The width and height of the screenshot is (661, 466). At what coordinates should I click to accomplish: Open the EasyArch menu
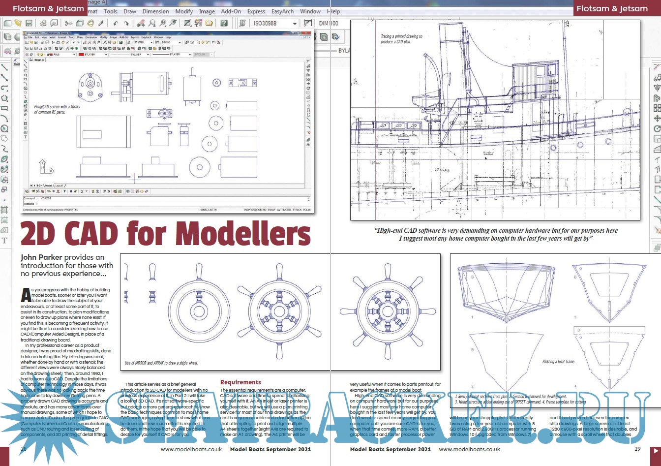click(x=282, y=11)
